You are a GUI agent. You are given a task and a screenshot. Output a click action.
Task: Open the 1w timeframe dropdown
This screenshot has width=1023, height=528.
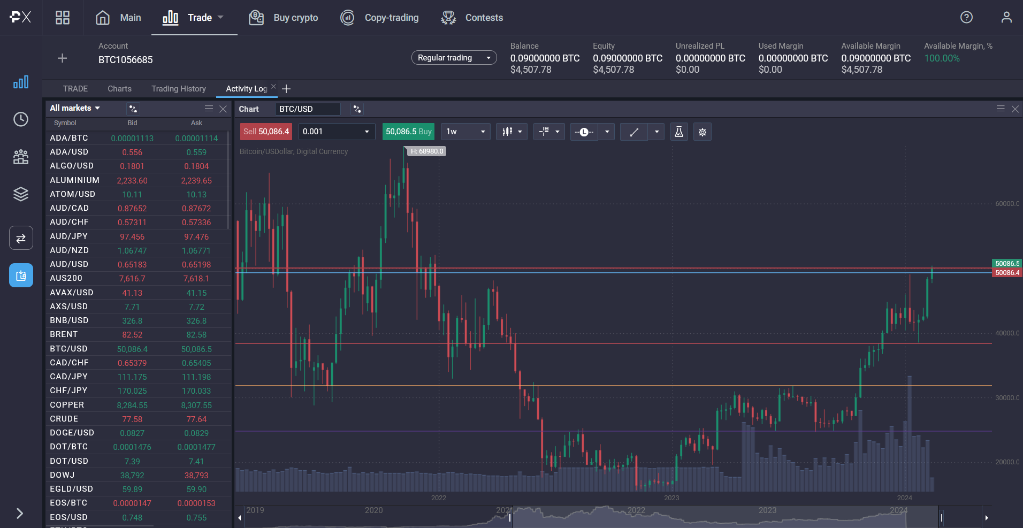pyautogui.click(x=465, y=132)
